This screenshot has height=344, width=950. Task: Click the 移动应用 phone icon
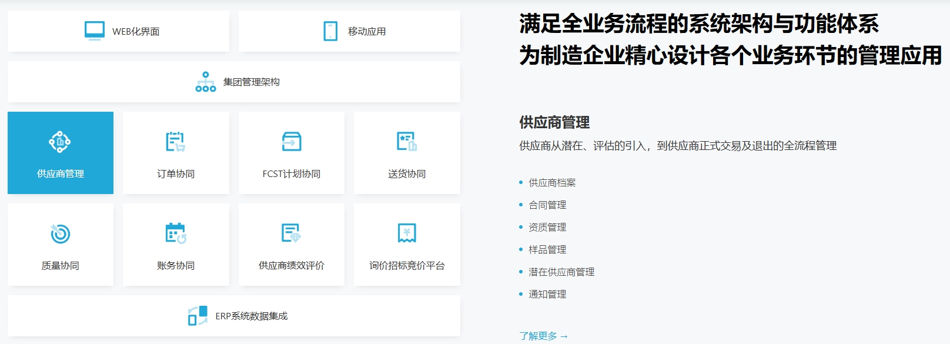tap(330, 31)
